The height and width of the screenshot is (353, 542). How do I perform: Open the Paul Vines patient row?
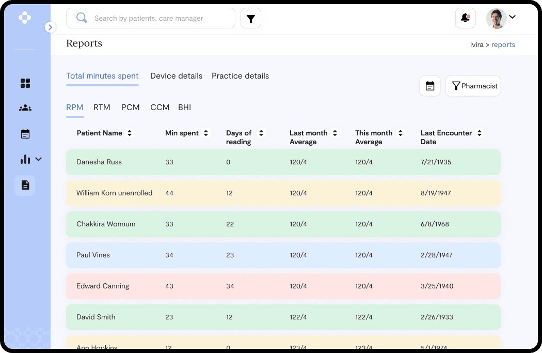point(283,255)
